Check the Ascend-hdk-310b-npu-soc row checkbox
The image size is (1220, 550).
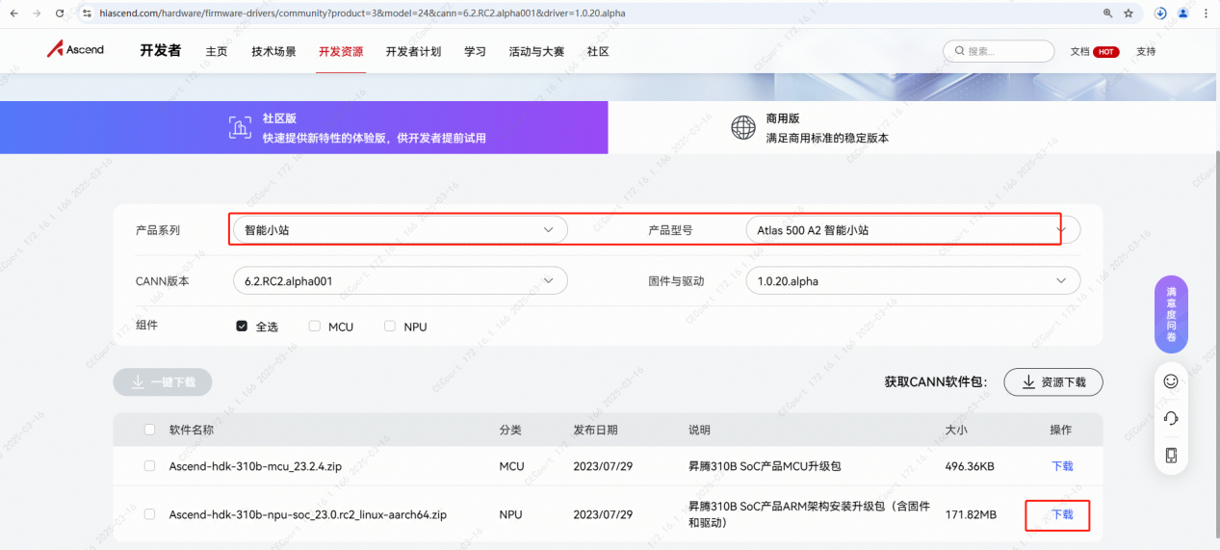pyautogui.click(x=149, y=514)
